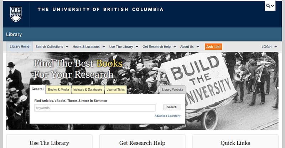
Task: Expand the LOGIN dropdown arrow
Action: click(x=276, y=46)
